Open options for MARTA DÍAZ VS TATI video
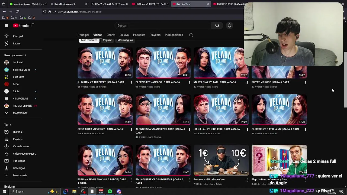347x195 pixels. coord(247,83)
